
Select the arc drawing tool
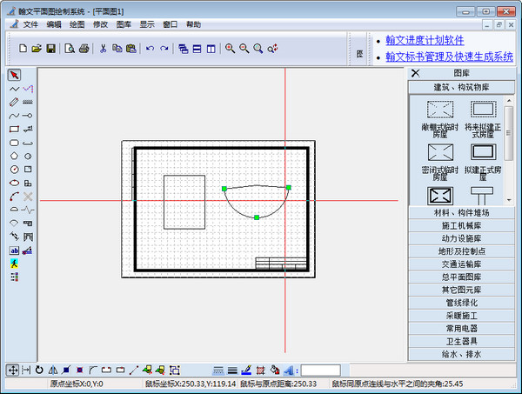14,197
